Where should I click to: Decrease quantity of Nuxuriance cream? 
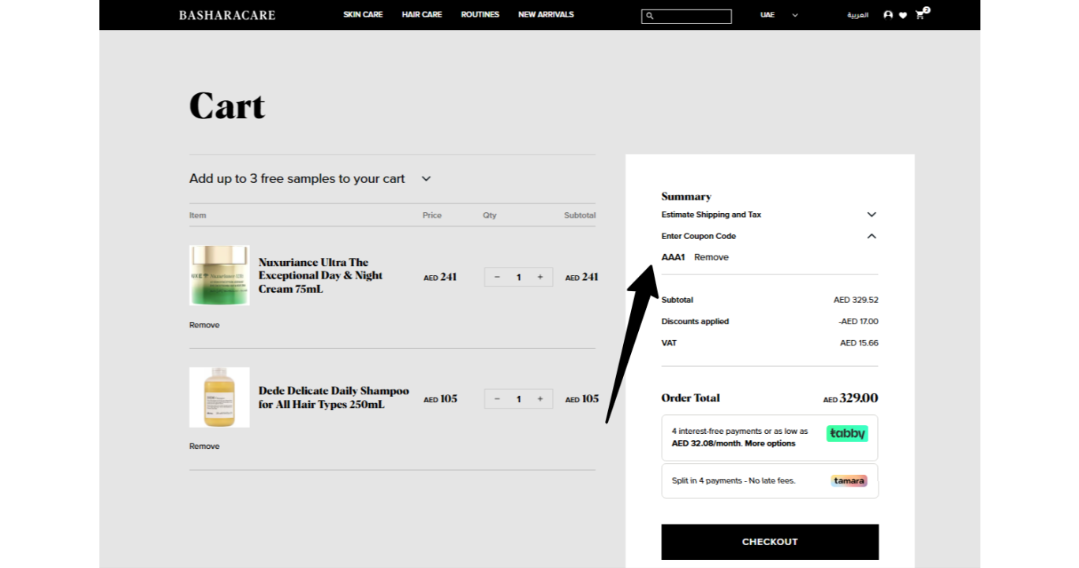point(497,277)
